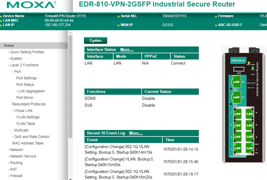Image resolution: width=267 pixels, height=180 pixels.
Task: Click the sidebar vertical scrollbar thumb
Action: (70, 86)
